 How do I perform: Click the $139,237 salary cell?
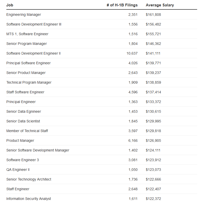pyautogui.click(x=153, y=73)
